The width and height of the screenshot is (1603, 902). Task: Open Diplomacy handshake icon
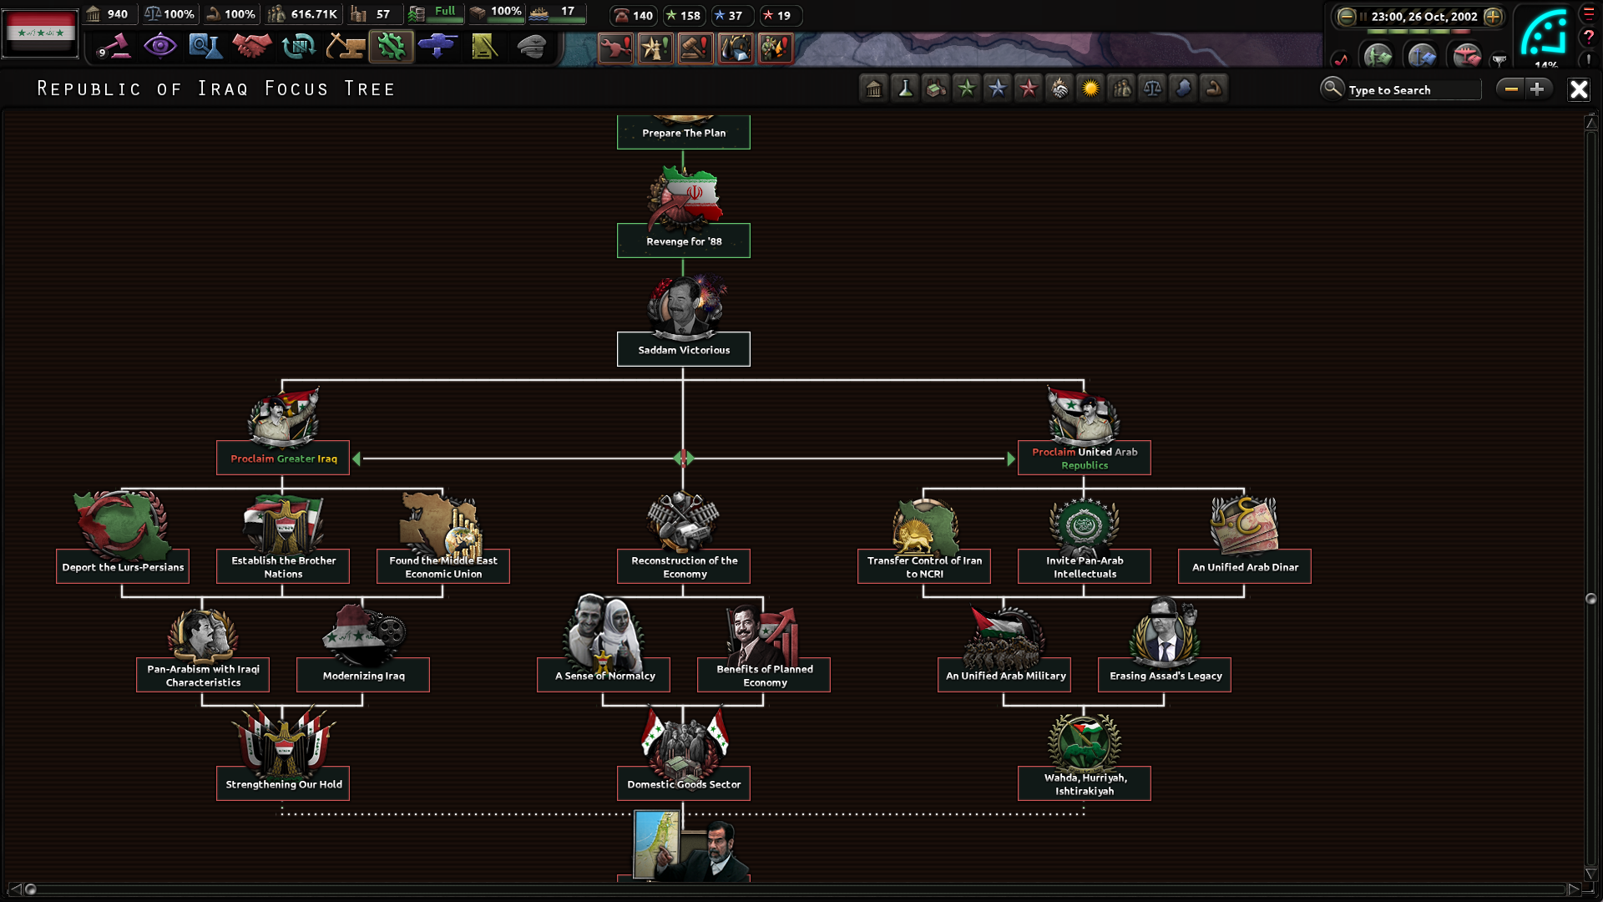point(251,46)
